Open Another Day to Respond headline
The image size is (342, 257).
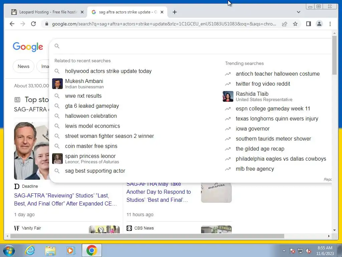[x=159, y=192]
